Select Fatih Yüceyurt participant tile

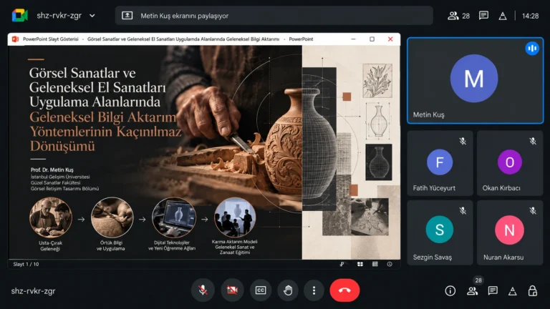point(440,163)
